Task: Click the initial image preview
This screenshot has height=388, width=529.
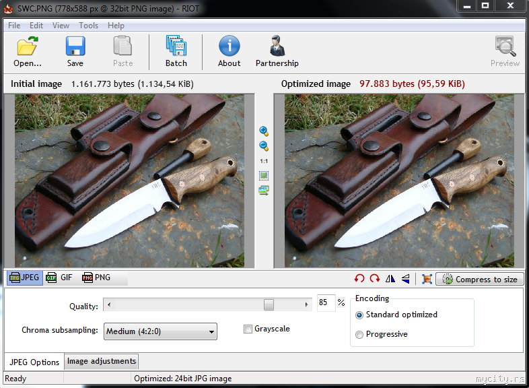Action: 129,181
